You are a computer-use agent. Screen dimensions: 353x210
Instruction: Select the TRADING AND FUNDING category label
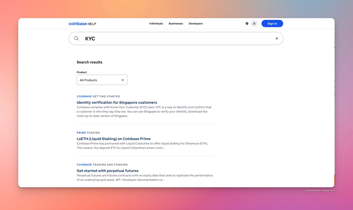110,165
